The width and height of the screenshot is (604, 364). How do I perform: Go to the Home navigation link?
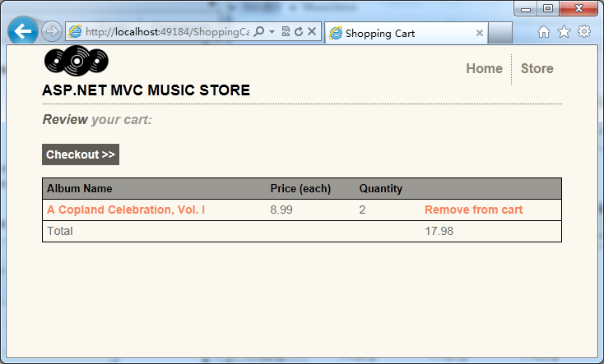484,68
